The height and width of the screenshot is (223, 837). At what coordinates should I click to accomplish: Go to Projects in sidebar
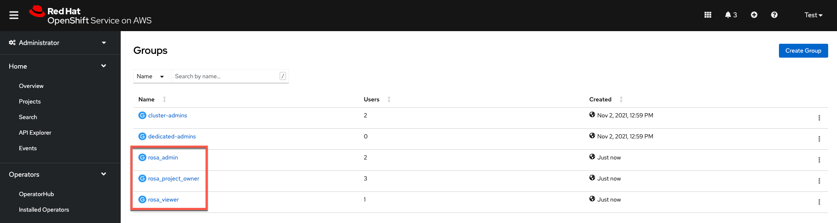[x=30, y=101]
